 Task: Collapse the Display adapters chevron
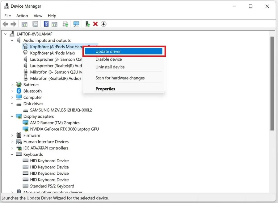[x=12, y=116]
